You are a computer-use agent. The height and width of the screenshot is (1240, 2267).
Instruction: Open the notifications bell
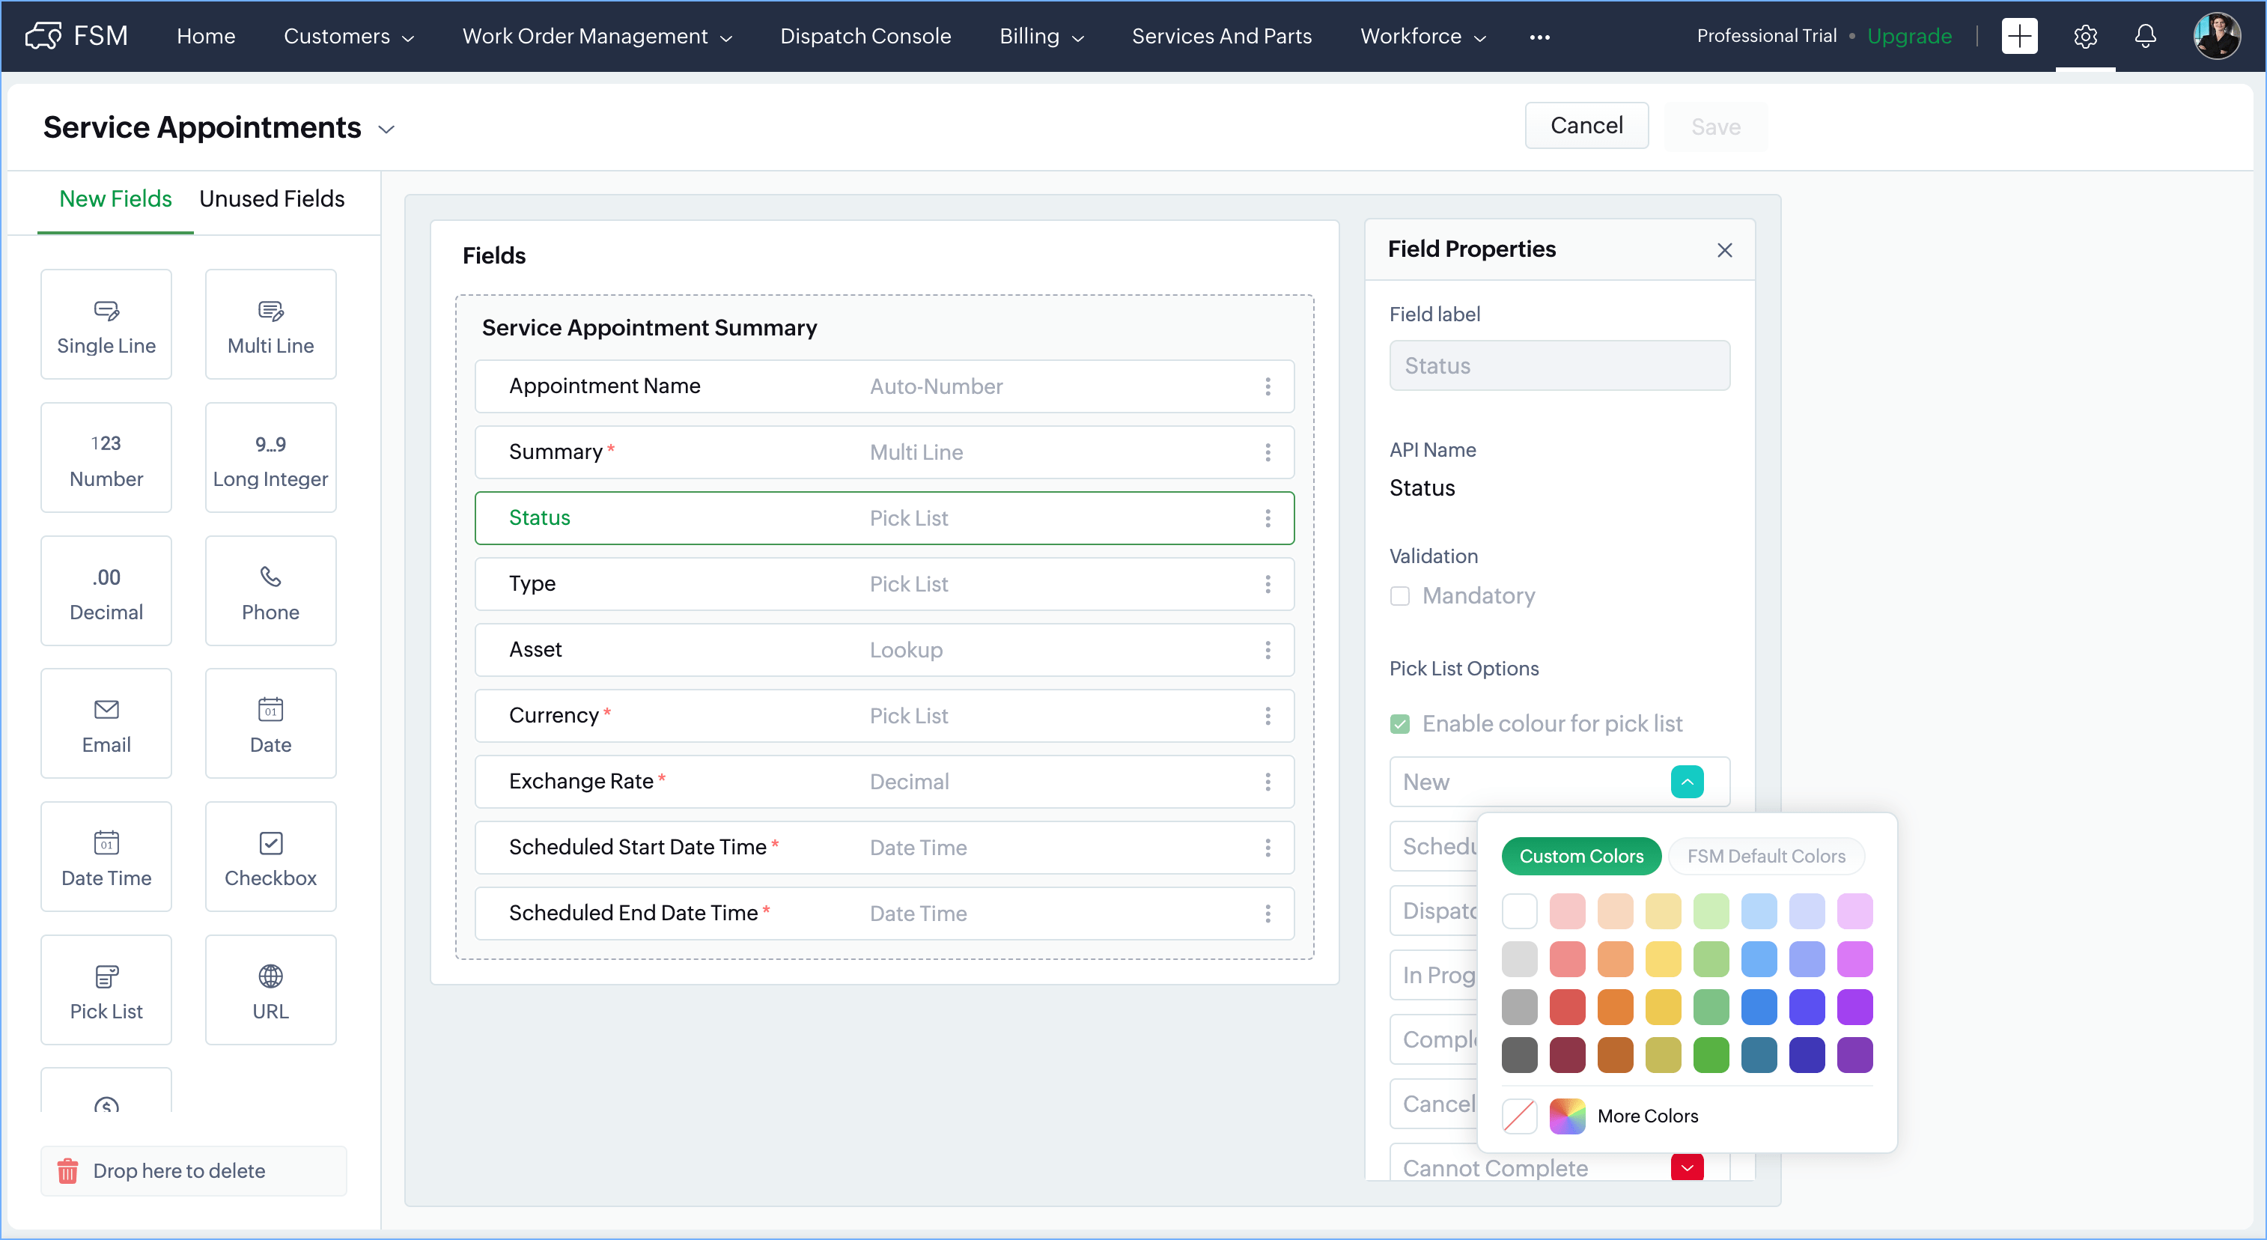[x=2145, y=36]
